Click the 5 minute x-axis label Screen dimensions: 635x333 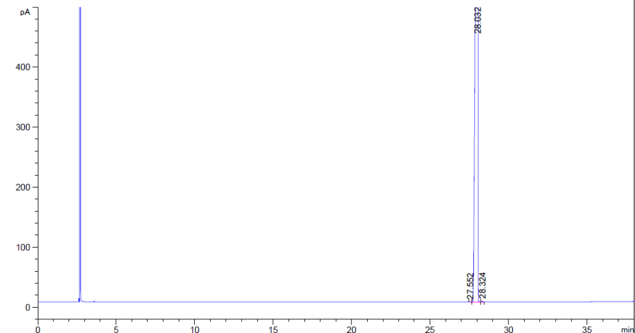click(x=116, y=329)
